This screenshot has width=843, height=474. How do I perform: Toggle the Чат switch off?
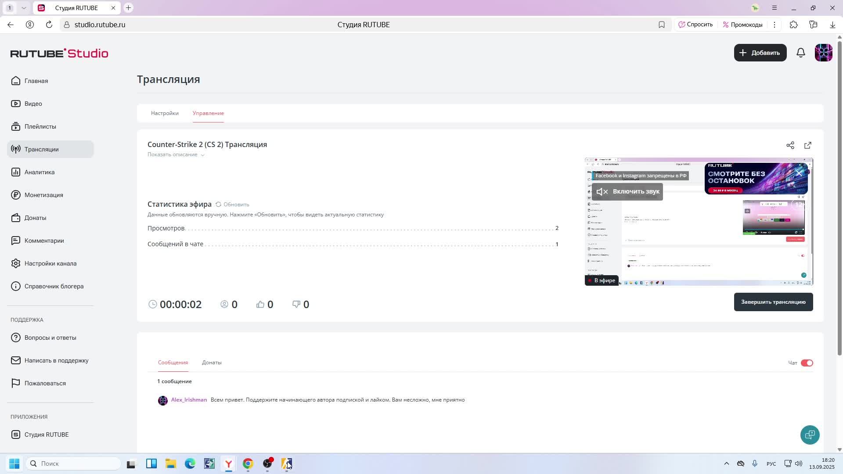click(807, 363)
